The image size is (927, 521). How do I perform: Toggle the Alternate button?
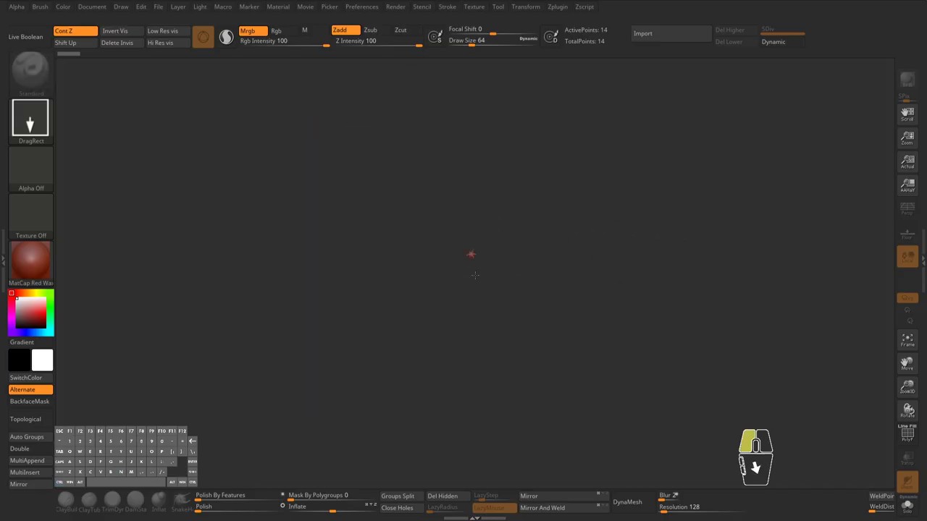(x=30, y=389)
